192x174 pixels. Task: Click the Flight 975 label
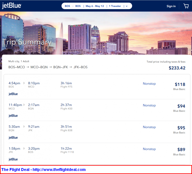(66, 87)
